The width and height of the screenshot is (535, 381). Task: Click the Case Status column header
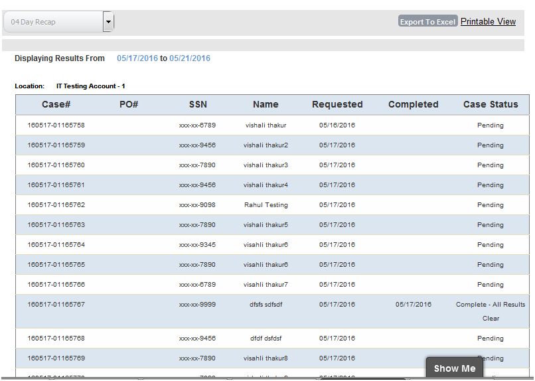(x=491, y=104)
